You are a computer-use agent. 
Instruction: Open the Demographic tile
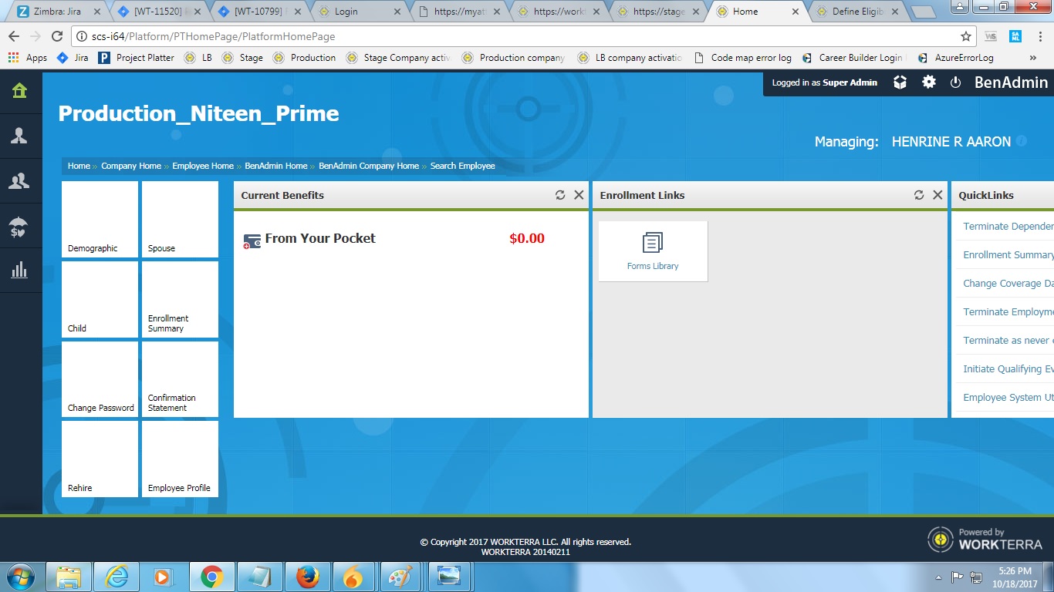[x=100, y=220]
